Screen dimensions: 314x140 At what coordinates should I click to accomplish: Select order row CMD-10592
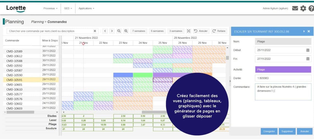31,66
